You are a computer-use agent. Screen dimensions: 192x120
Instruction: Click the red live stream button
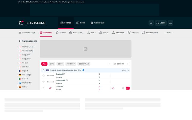(x=128, y=88)
